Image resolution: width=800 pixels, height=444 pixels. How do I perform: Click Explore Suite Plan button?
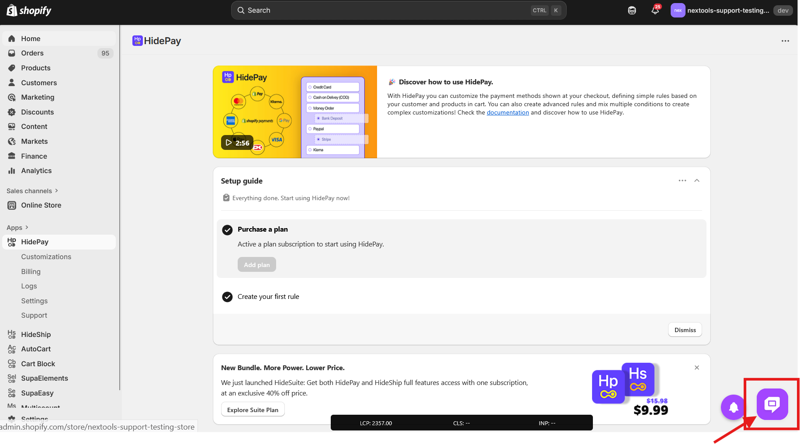pos(253,410)
